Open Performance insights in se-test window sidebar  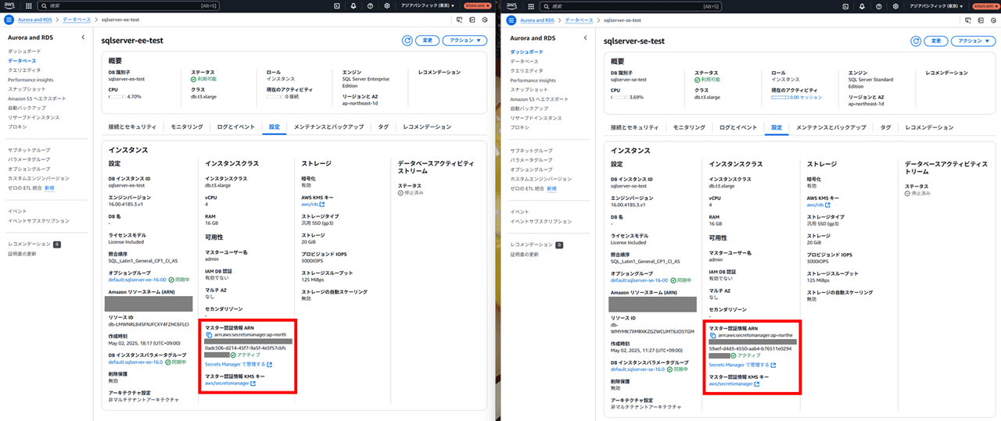click(532, 80)
